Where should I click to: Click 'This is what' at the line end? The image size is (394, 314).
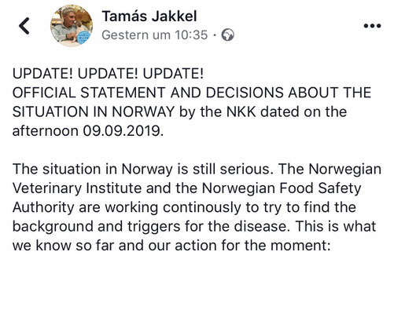[336, 227]
